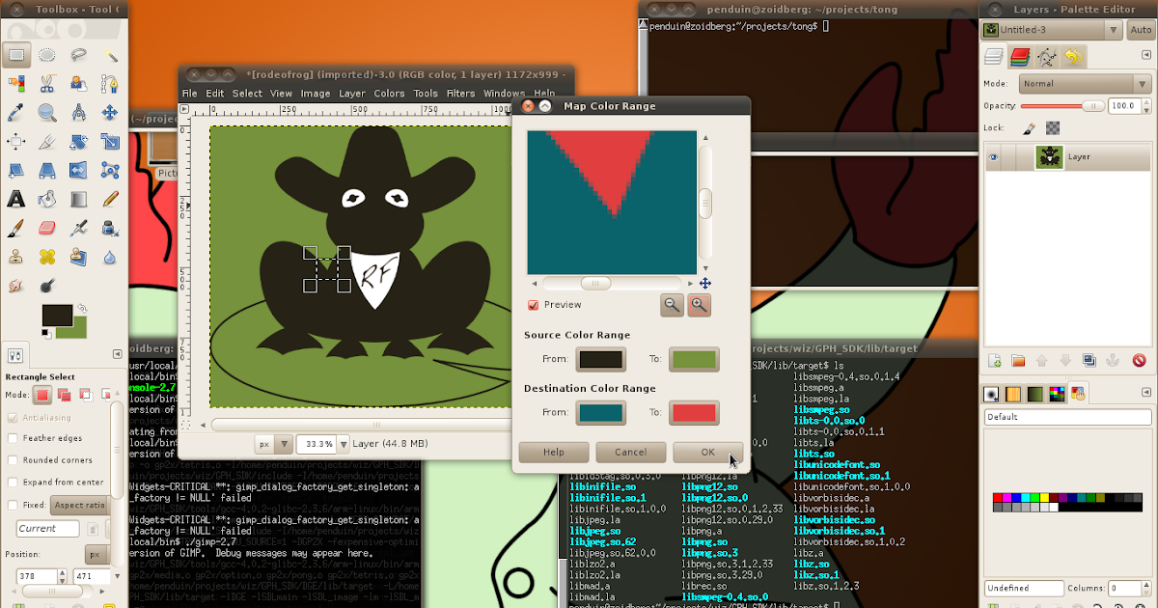Select the Clone tool
Screen dimensions: 1158x608
15,257
